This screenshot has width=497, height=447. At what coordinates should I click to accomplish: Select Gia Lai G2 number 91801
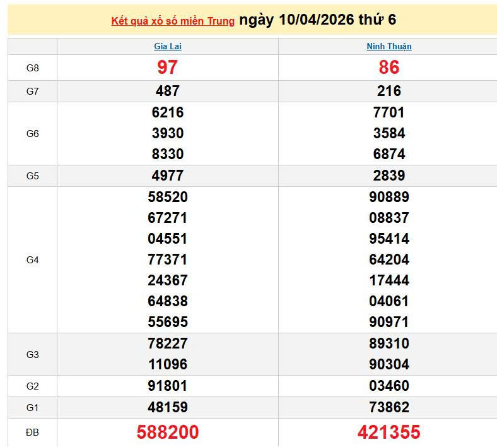(168, 386)
